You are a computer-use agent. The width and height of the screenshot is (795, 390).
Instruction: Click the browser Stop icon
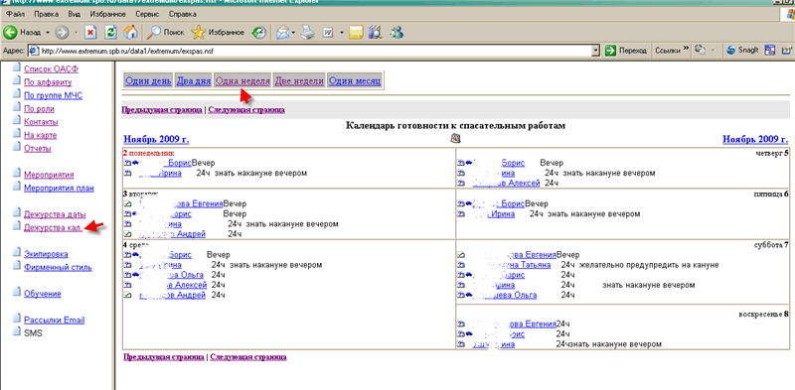pyautogui.click(x=91, y=32)
